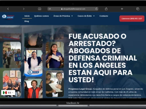The image size is (146, 109).
Task: Open the bookmarks book icon
Action: pos(40,9)
